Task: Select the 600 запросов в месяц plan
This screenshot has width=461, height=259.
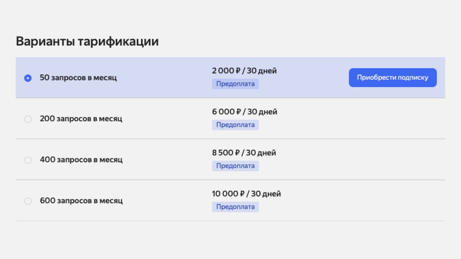Action: pyautogui.click(x=28, y=201)
